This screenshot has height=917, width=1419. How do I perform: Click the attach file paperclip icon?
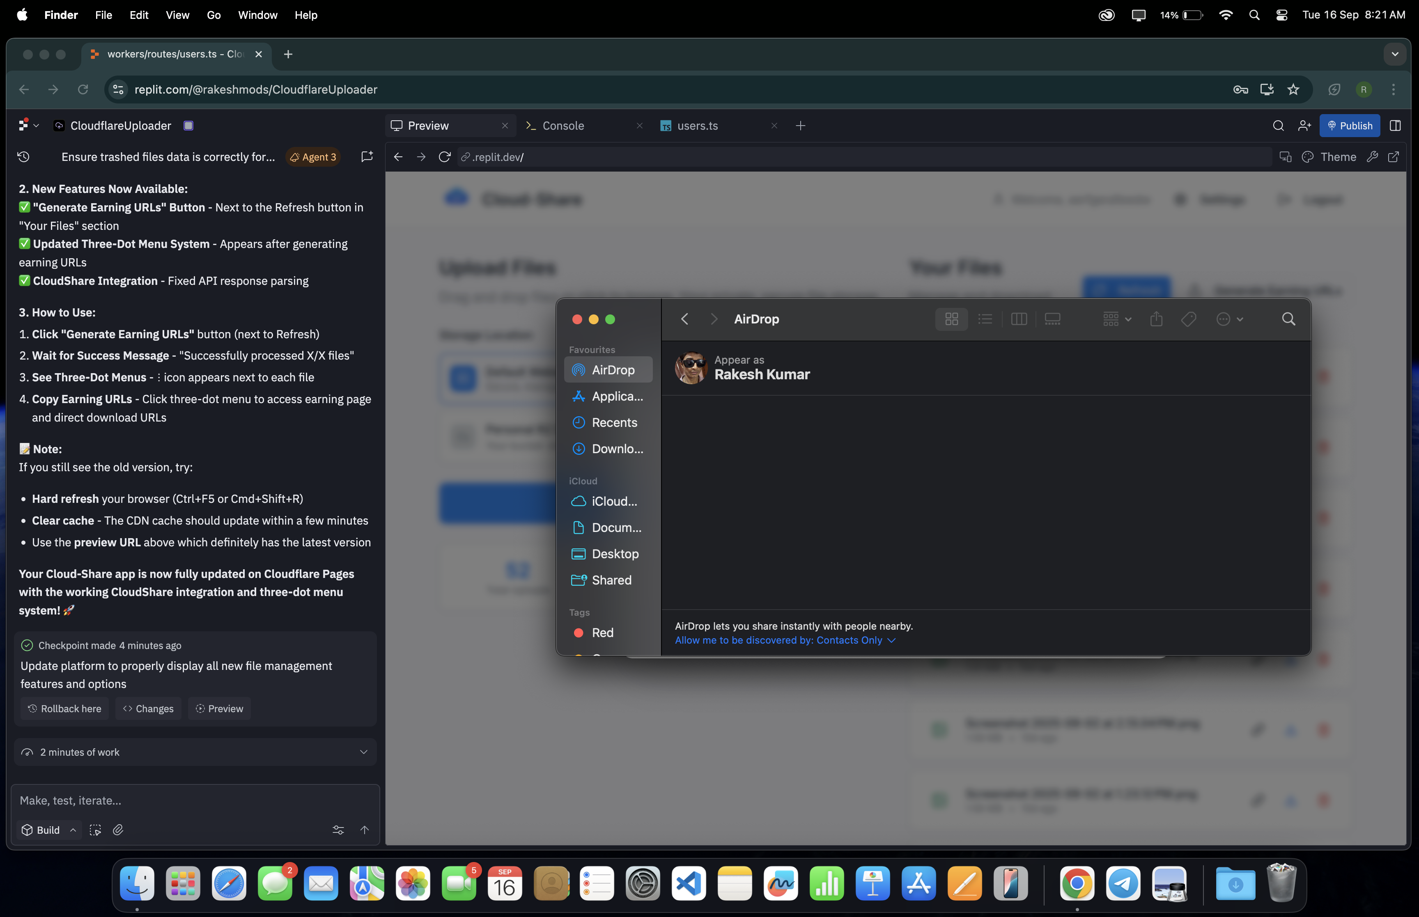pyautogui.click(x=118, y=830)
